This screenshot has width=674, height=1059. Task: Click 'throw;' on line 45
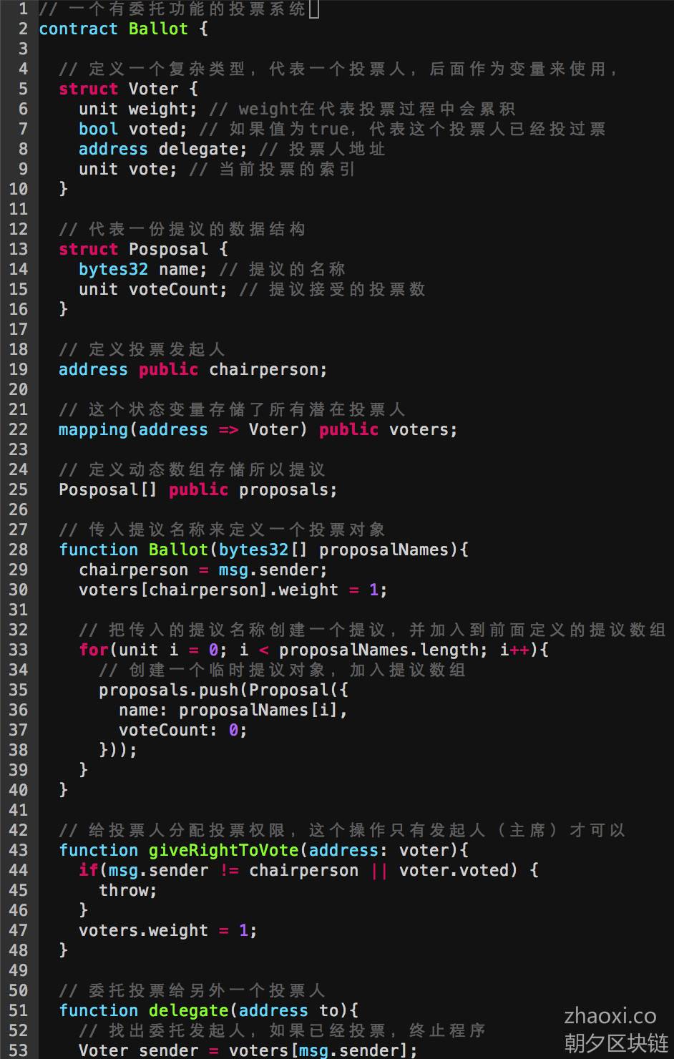[x=128, y=890]
